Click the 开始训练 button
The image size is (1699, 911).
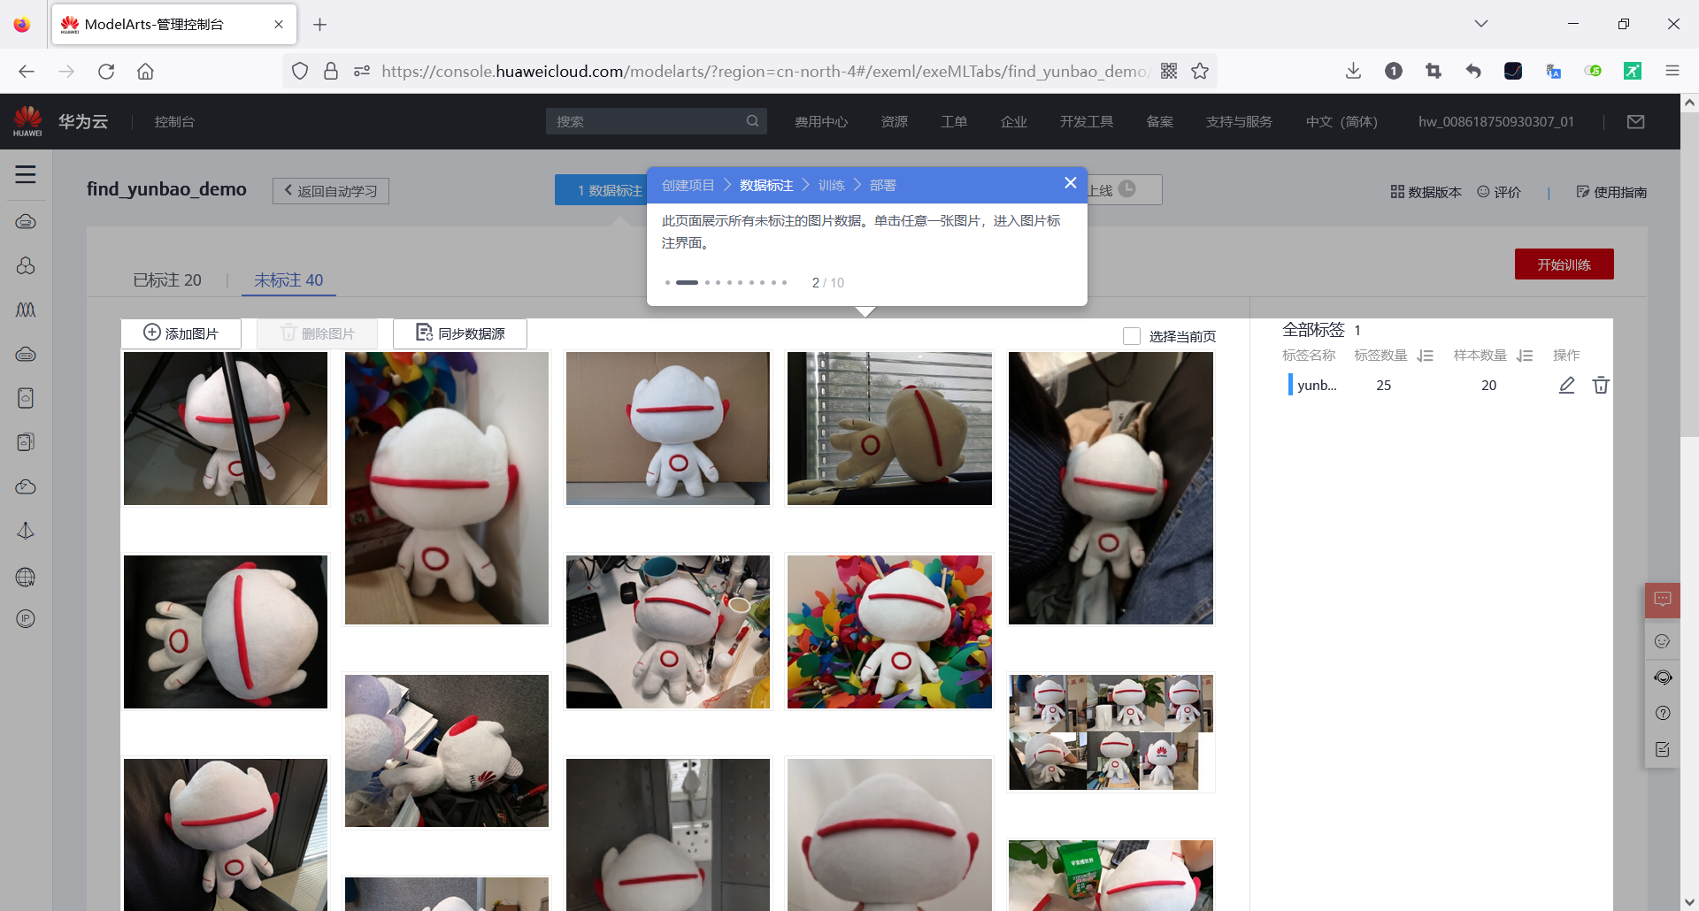click(x=1564, y=264)
